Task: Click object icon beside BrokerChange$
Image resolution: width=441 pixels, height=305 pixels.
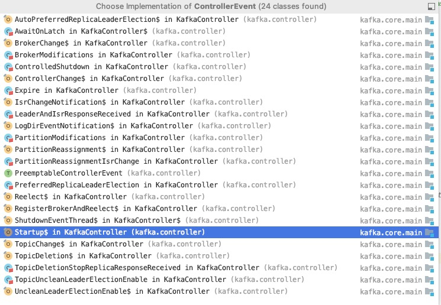Action: click(x=8, y=43)
